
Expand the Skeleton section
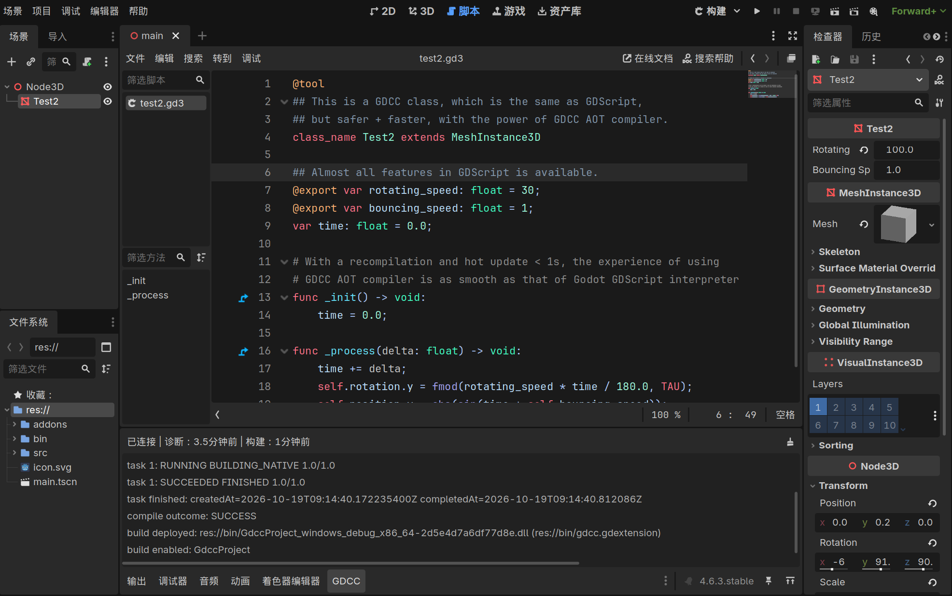tap(839, 252)
